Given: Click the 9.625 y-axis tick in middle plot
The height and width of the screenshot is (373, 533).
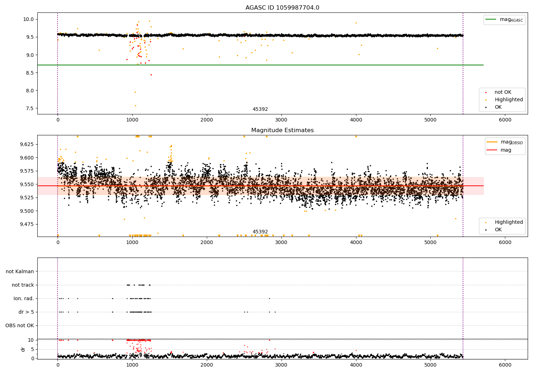Looking at the screenshot, I should 27,144.
